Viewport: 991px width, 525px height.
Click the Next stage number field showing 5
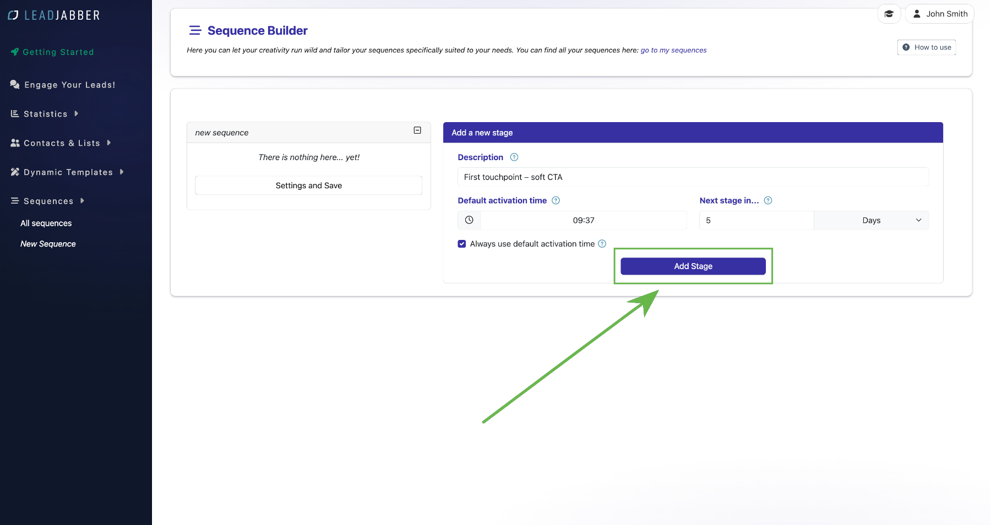(x=756, y=220)
